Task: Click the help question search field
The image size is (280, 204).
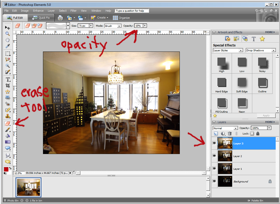Action: pyautogui.click(x=132, y=11)
